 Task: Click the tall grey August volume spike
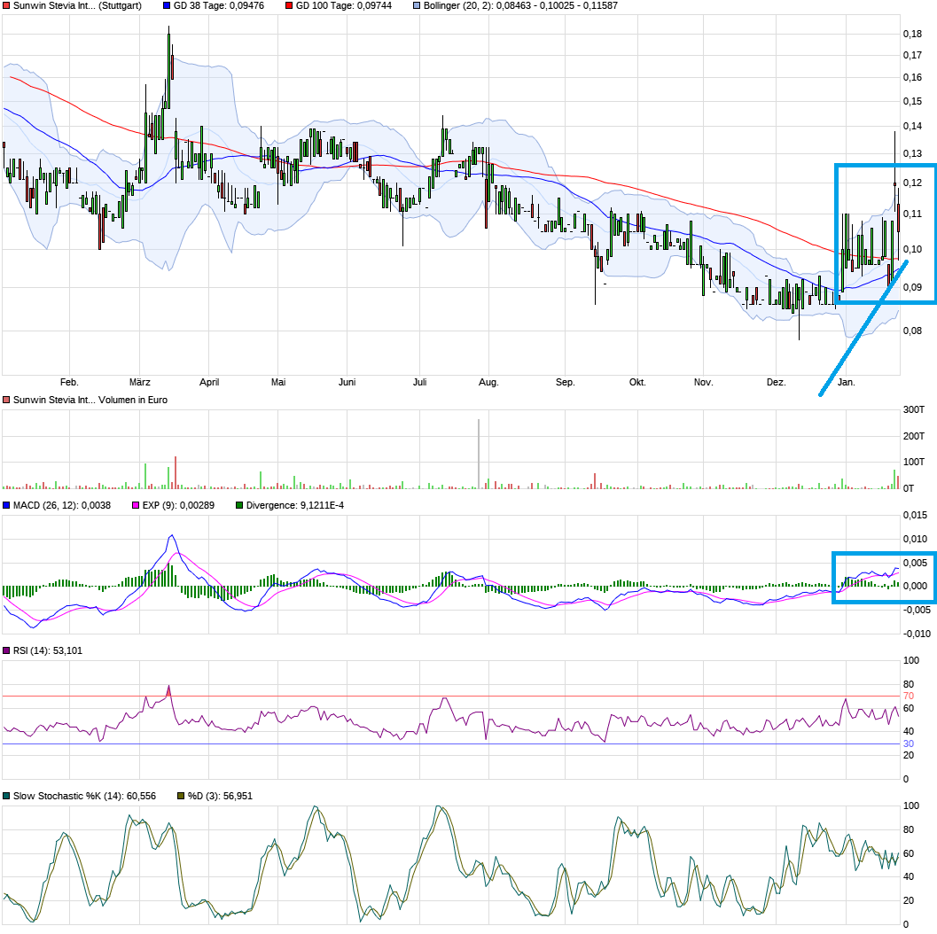pyautogui.click(x=479, y=454)
